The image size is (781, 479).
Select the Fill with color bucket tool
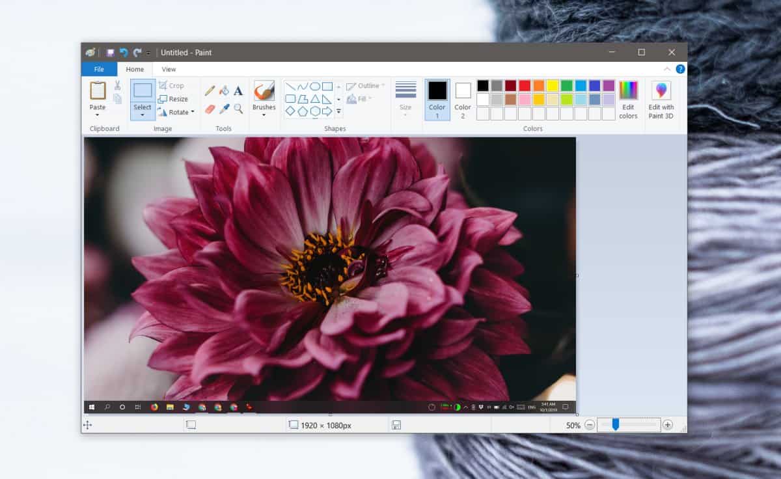pyautogui.click(x=224, y=89)
